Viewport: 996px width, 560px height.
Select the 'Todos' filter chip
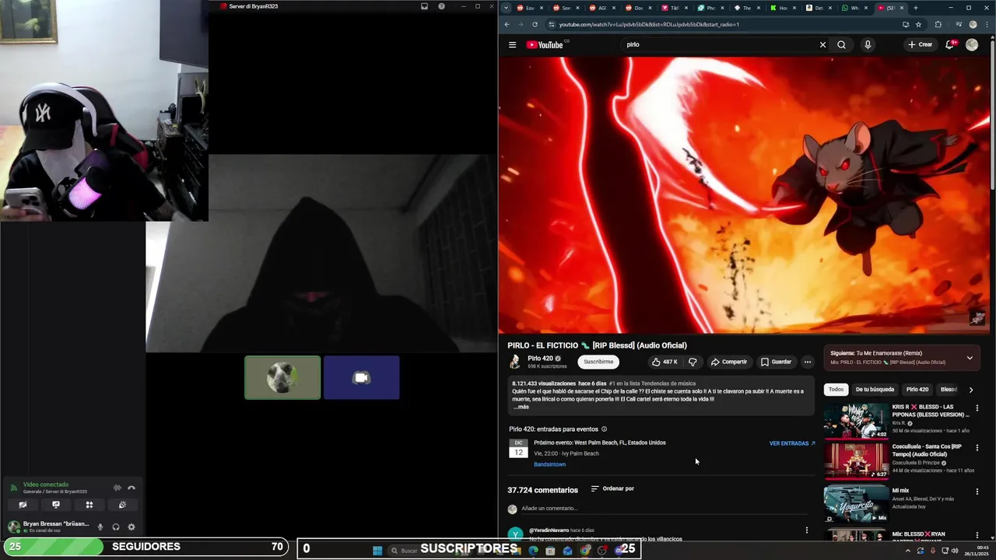pyautogui.click(x=836, y=390)
